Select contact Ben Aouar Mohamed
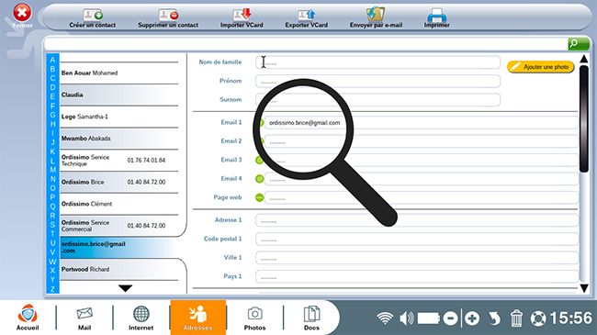Screen dimensions: 597x335 (119, 73)
